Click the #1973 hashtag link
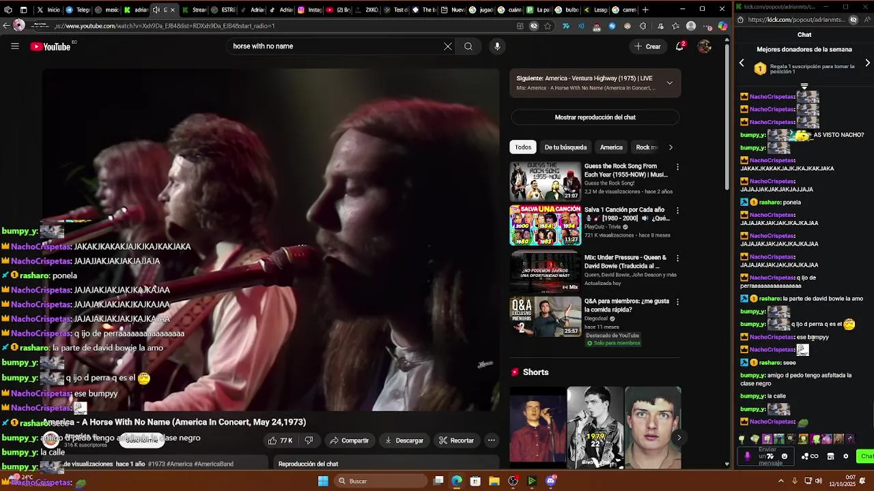Viewport: 874px width, 491px height. point(156,464)
